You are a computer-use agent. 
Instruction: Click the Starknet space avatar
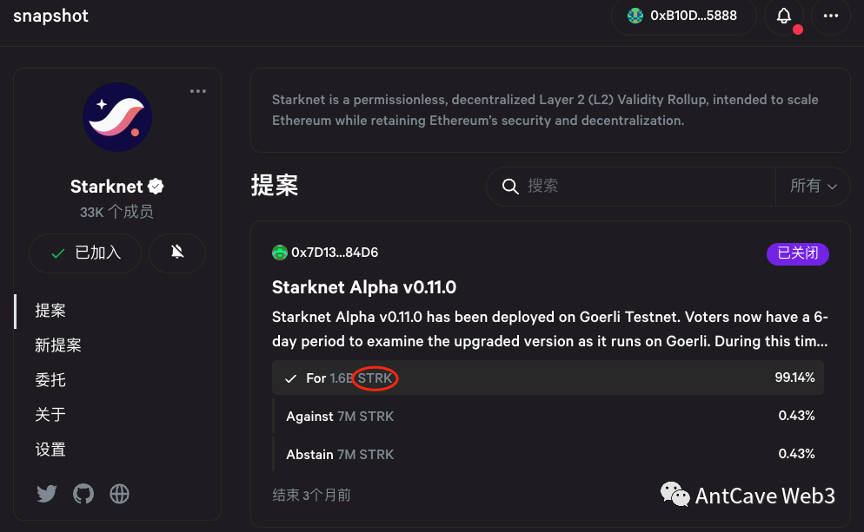pyautogui.click(x=117, y=116)
